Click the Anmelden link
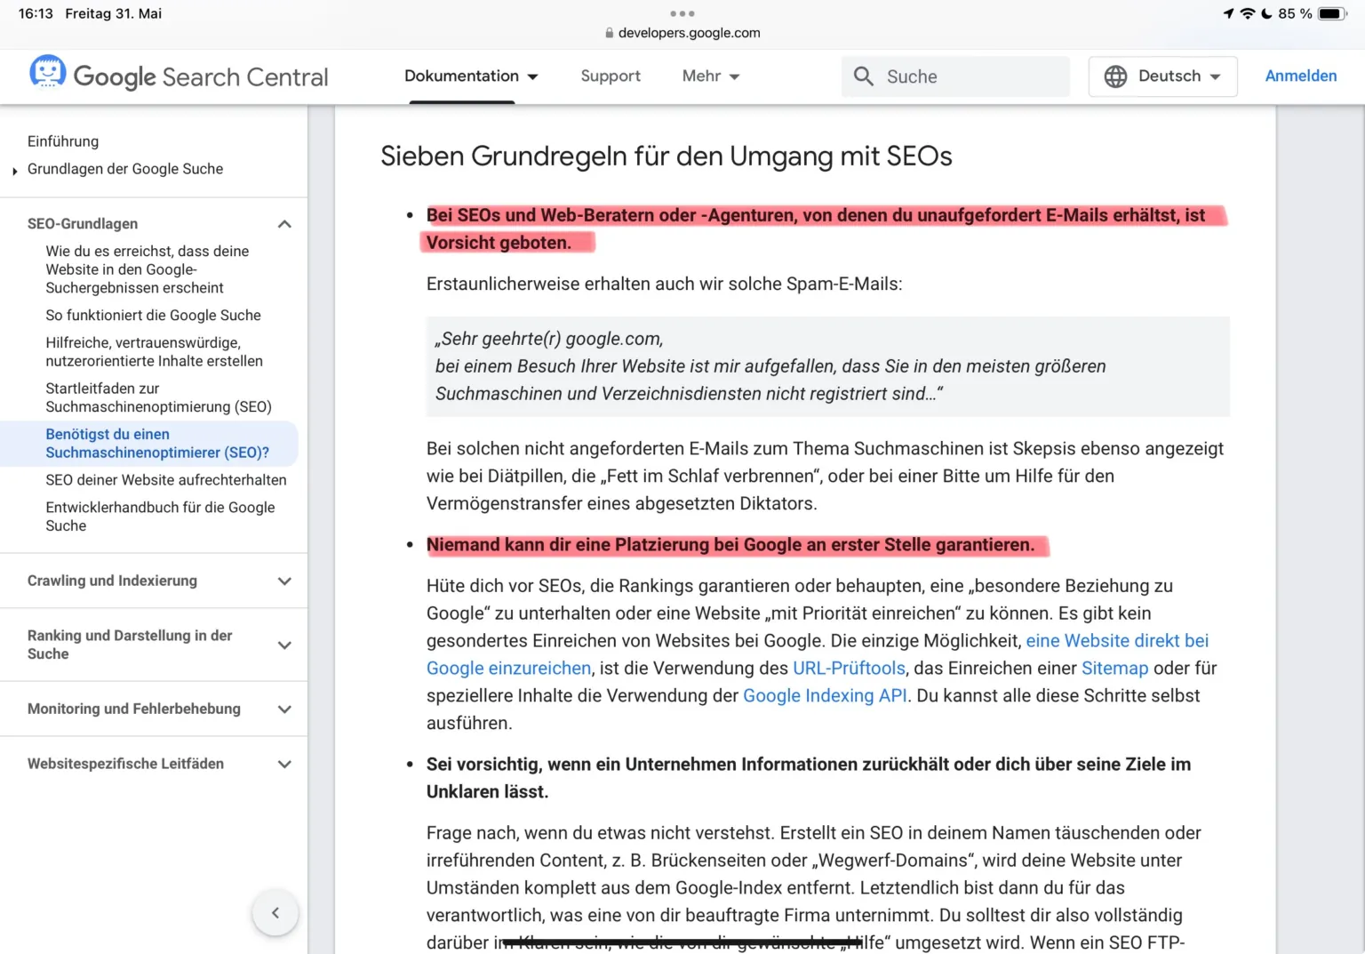 point(1300,76)
